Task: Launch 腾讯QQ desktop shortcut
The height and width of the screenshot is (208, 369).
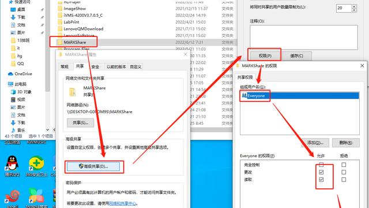Action: click(x=12, y=166)
